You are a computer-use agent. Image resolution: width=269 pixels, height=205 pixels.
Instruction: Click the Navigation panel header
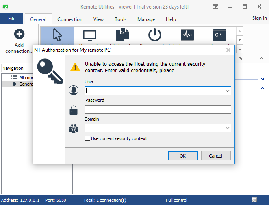pos(17,68)
